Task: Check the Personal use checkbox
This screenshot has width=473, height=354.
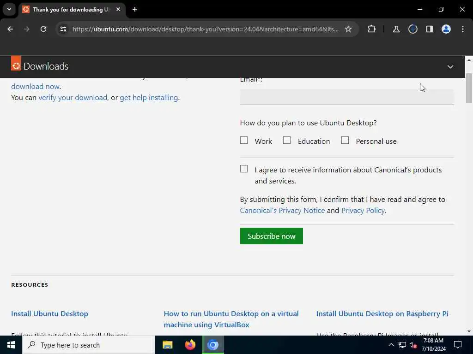Action: pyautogui.click(x=345, y=141)
